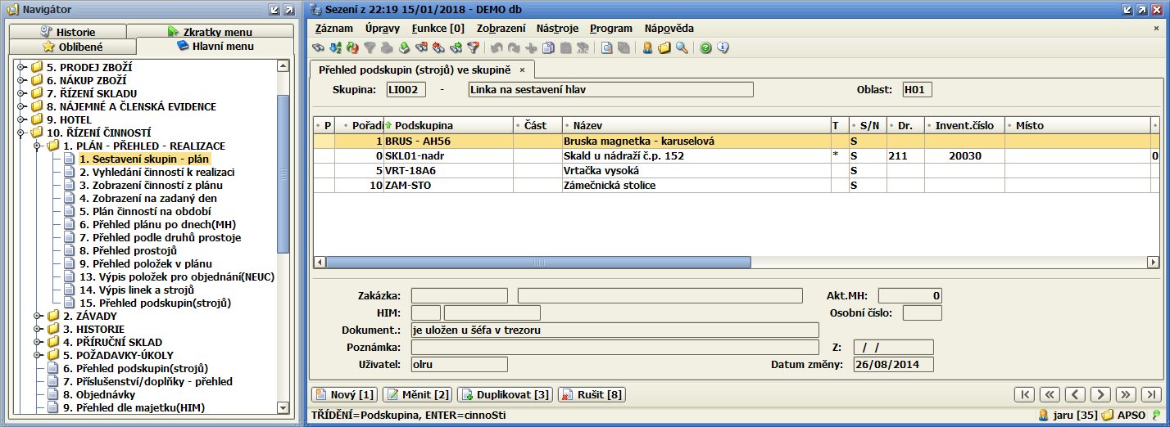Expand the 9. HOTEL tree node

(21, 119)
